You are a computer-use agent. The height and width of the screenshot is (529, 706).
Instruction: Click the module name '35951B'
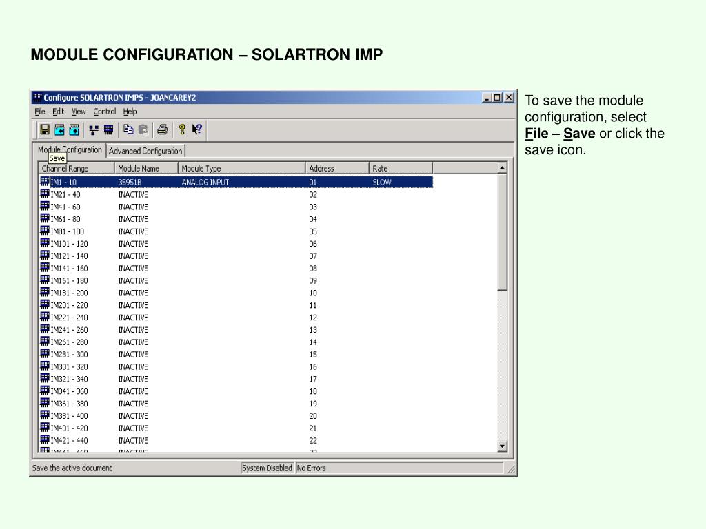[130, 182]
